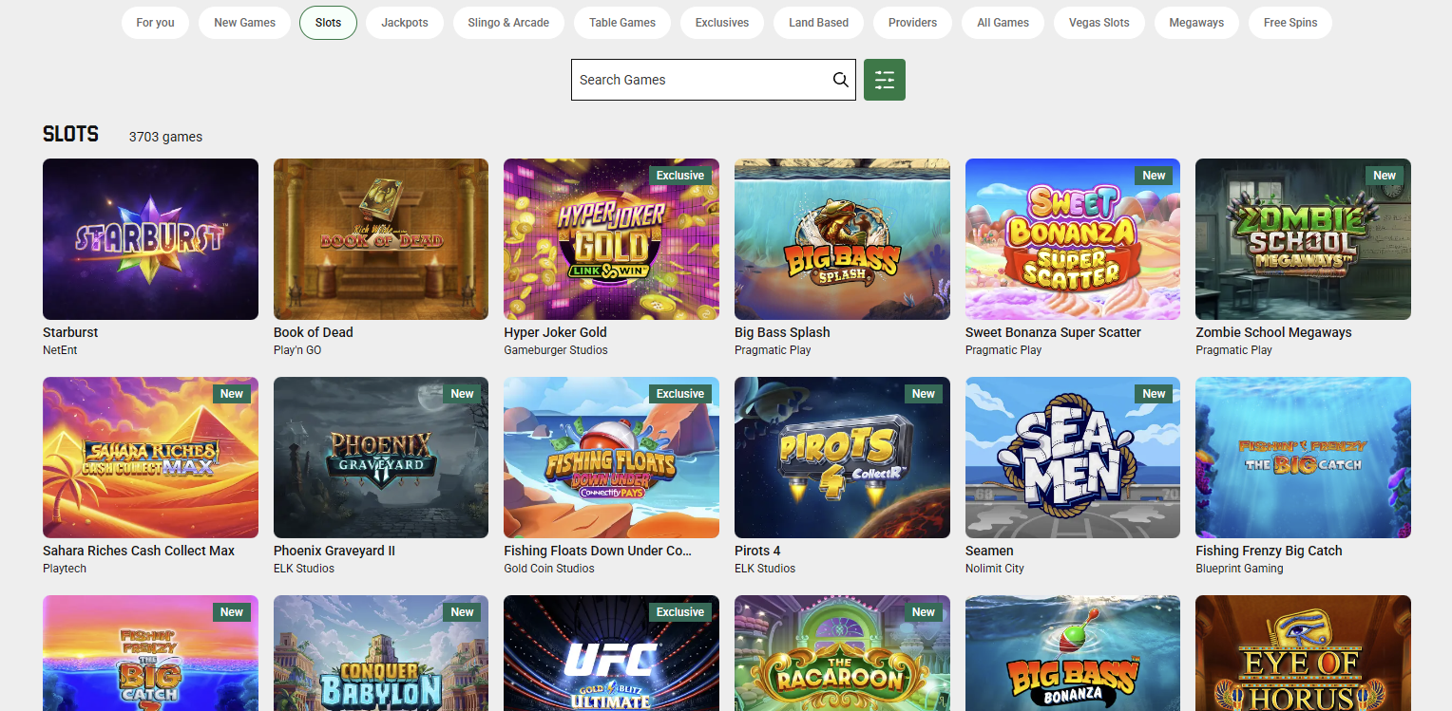Open the Phoenix Graveyard II thumbnail
The width and height of the screenshot is (1452, 711).
(381, 458)
